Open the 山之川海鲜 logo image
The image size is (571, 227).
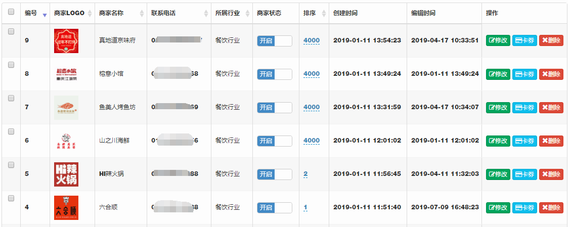(x=66, y=141)
